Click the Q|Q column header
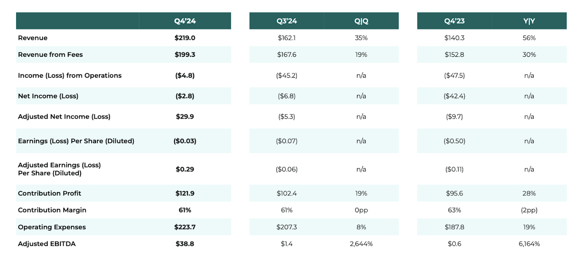The width and height of the screenshot is (586, 257). (x=361, y=21)
